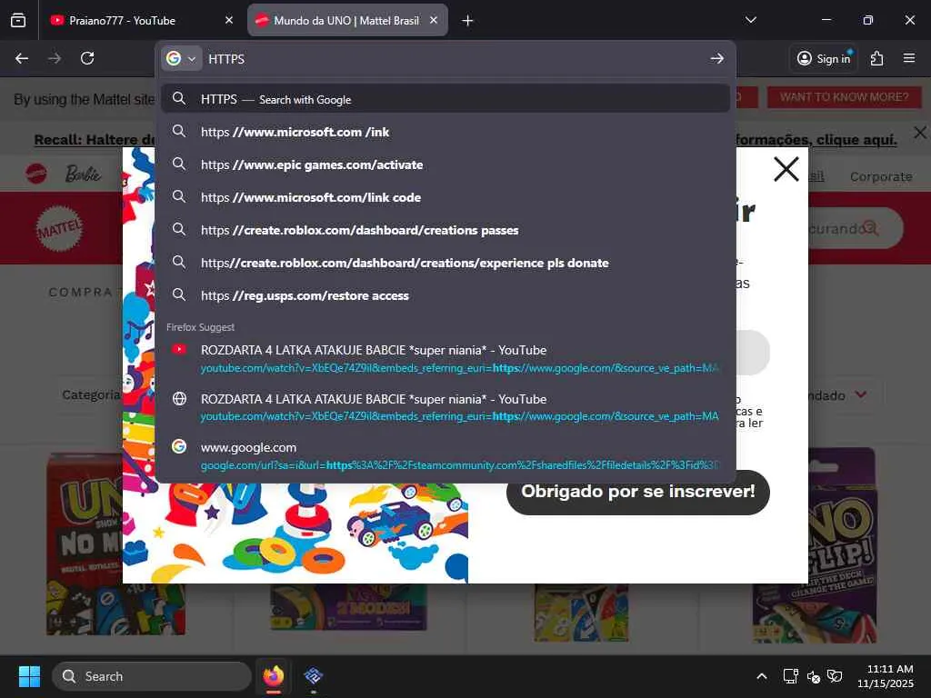Expand the sort dropdown chevron at right
This screenshot has width=931, height=698.
(x=861, y=394)
